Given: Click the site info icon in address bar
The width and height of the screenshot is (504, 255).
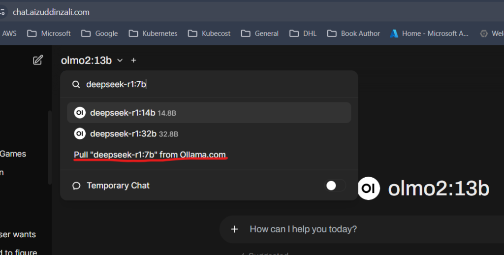Looking at the screenshot, I should click(x=2, y=12).
